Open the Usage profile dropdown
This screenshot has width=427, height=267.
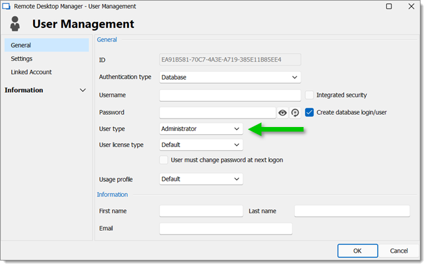point(201,180)
